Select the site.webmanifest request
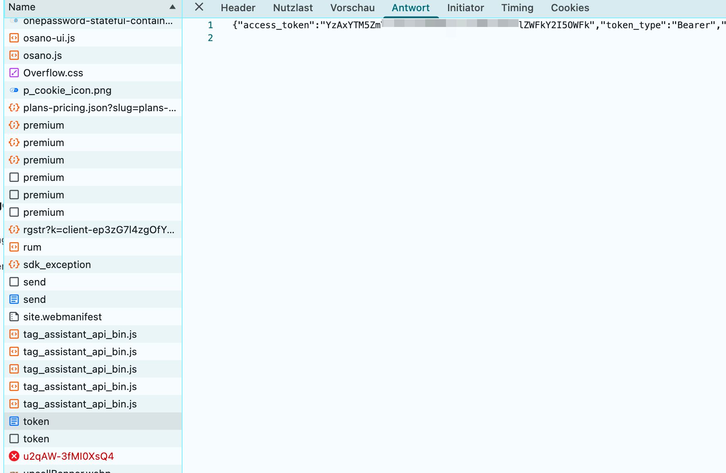This screenshot has width=726, height=473. click(x=93, y=317)
